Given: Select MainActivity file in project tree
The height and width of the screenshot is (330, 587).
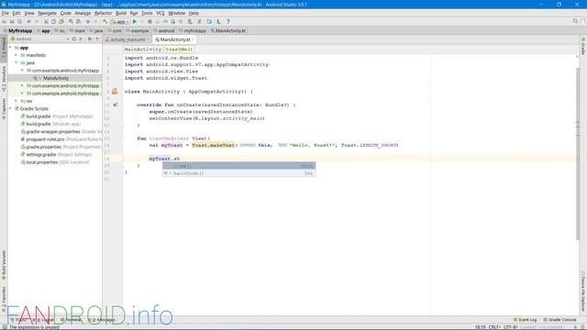Looking at the screenshot, I should tap(55, 78).
